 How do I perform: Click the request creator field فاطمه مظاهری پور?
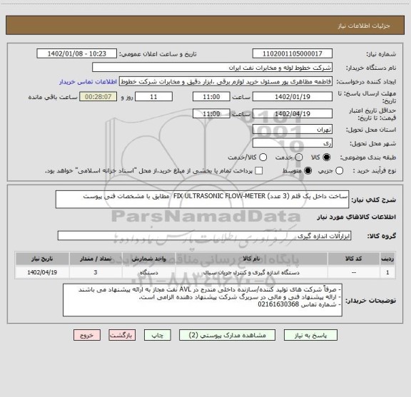pos(225,82)
